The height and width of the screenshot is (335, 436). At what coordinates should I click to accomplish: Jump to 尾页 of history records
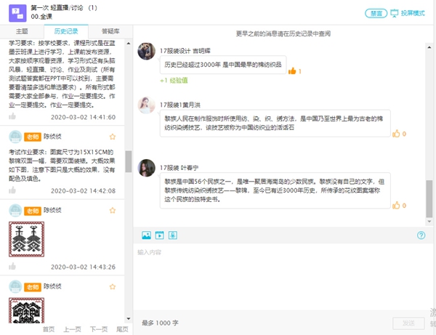[122, 329]
